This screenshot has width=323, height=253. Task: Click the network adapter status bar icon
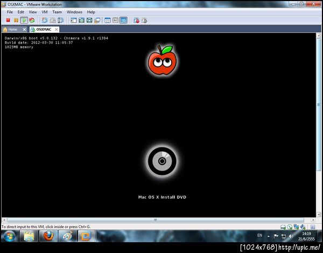(x=296, y=227)
